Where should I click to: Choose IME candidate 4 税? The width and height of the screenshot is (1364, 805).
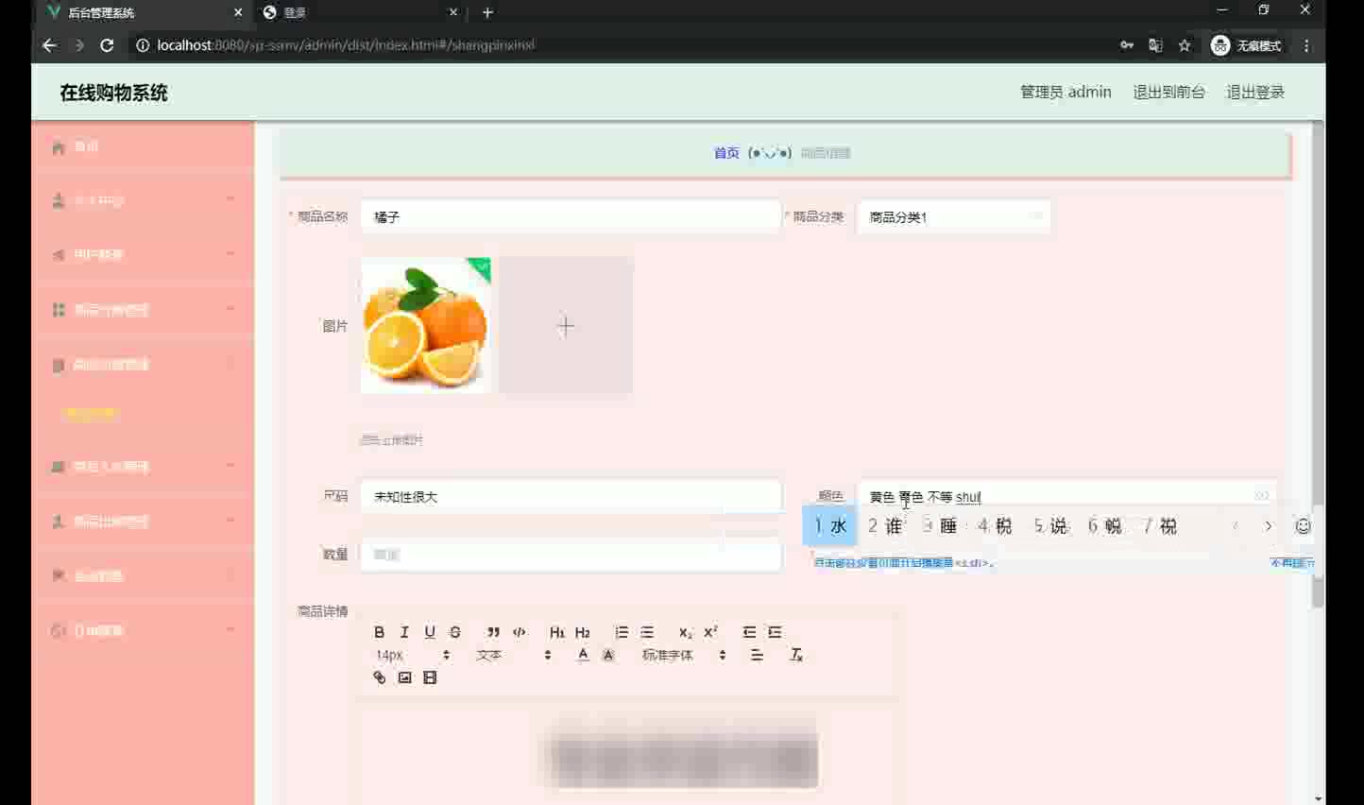coord(995,526)
